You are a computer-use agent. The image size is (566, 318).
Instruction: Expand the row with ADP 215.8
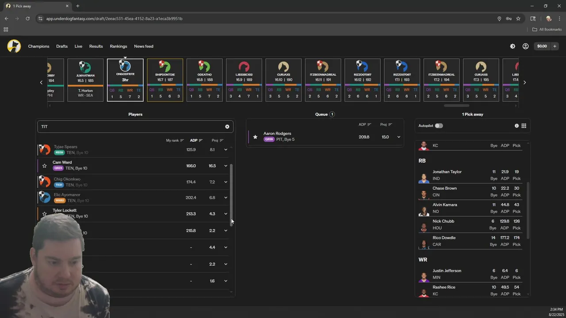[226, 231]
